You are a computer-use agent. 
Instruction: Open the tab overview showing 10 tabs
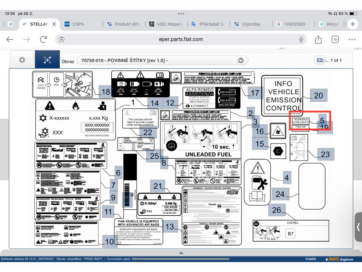click(x=335, y=39)
